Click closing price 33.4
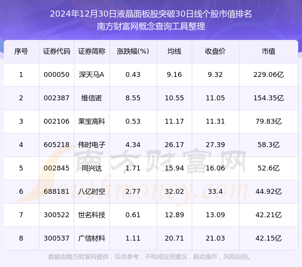 pyautogui.click(x=215, y=192)
